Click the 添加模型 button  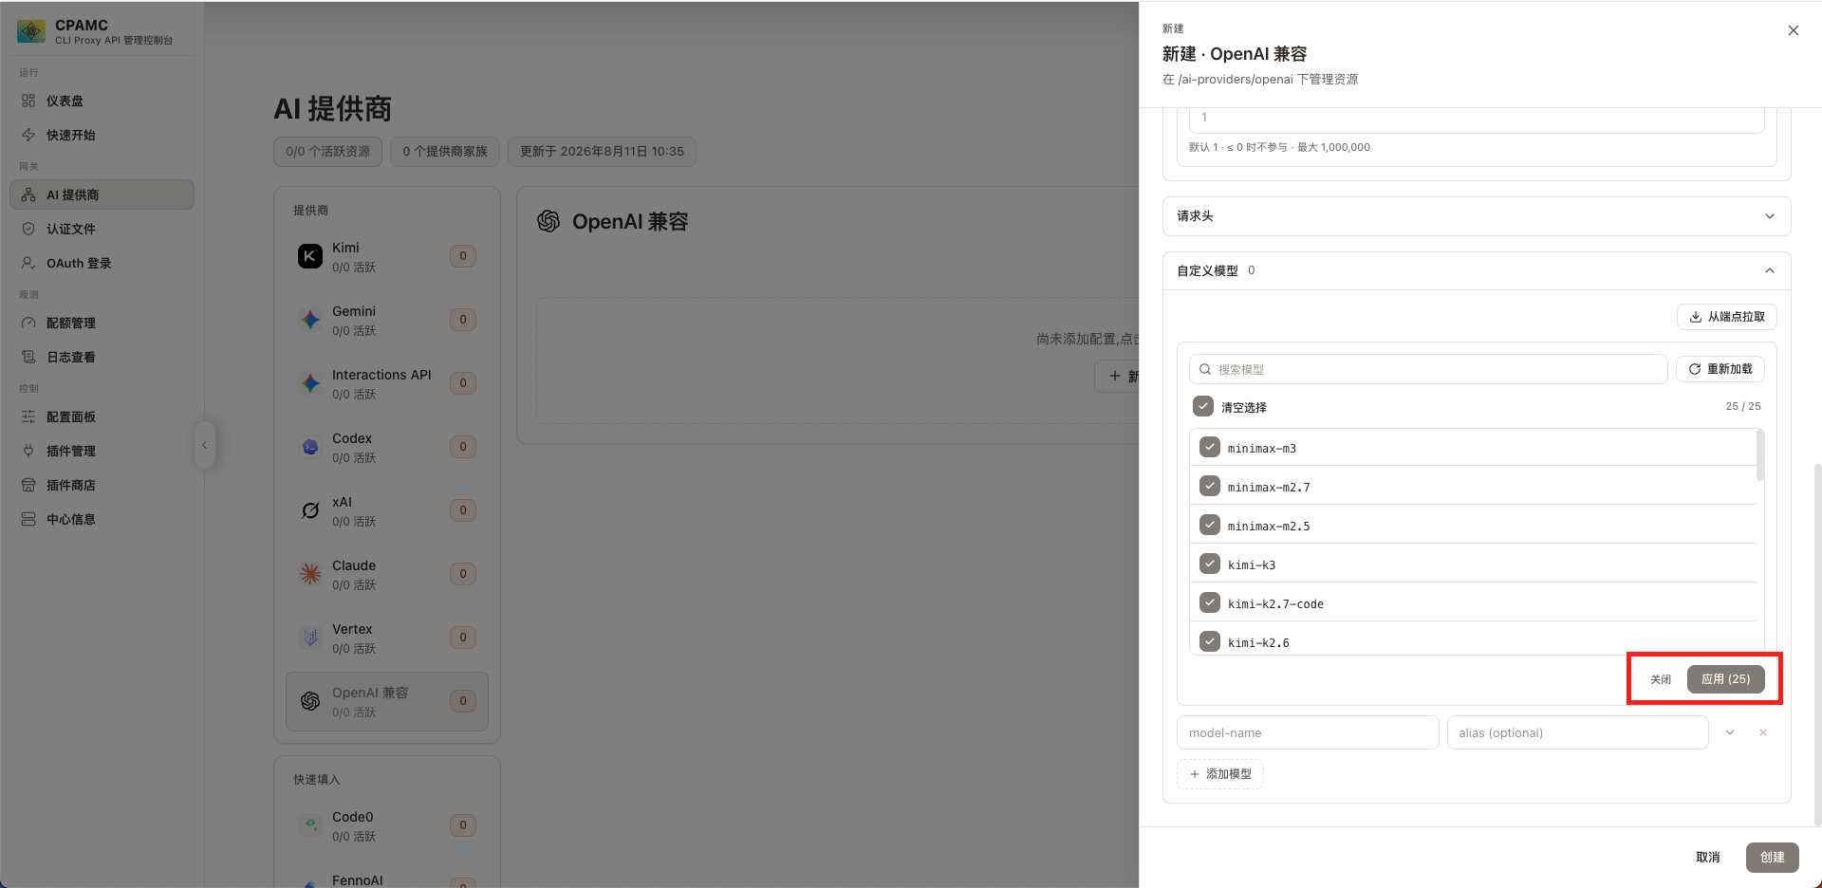tap(1220, 774)
